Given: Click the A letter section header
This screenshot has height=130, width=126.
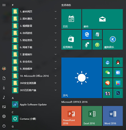Looking at the screenshot, I should pos(13,98).
